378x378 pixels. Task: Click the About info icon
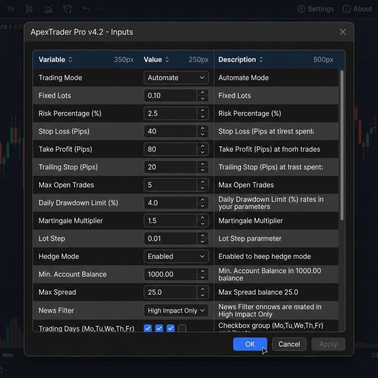(346, 9)
